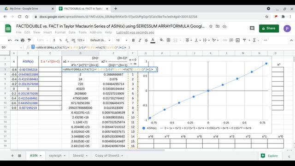Undo the last action
The width and height of the screenshot is (295, 166).
[10, 40]
